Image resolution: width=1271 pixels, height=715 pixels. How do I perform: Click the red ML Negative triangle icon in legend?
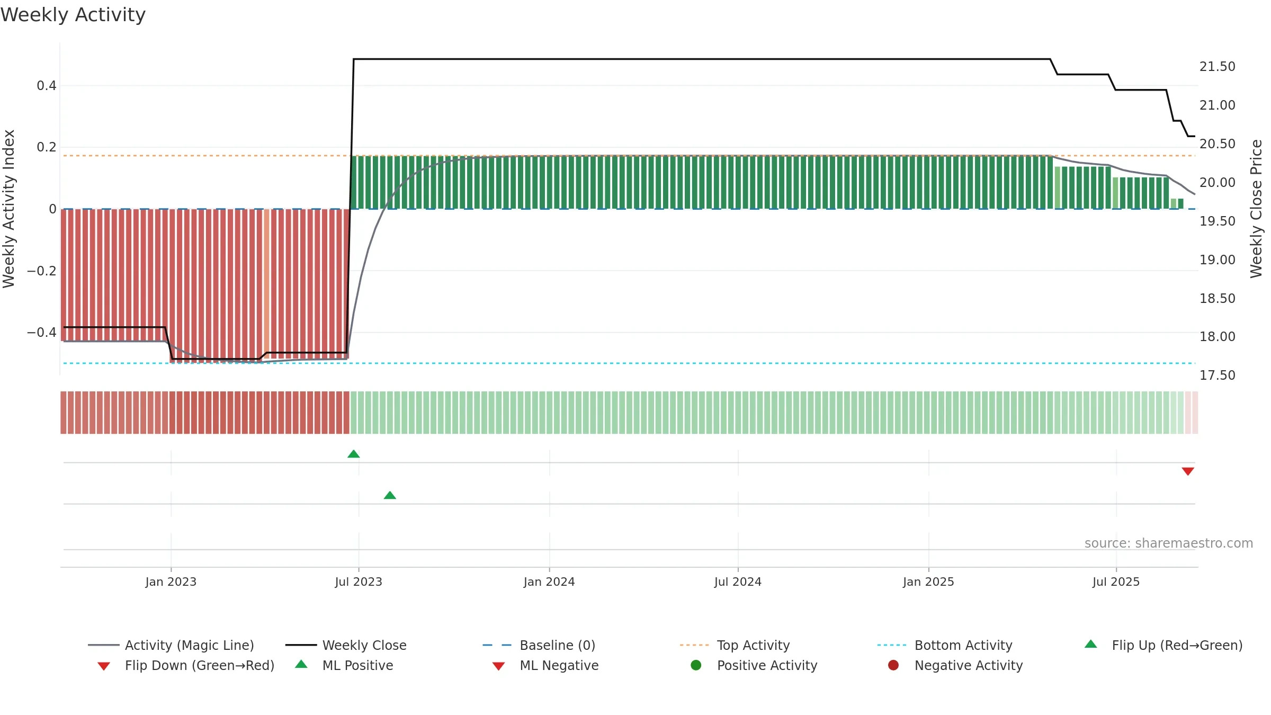[498, 666]
